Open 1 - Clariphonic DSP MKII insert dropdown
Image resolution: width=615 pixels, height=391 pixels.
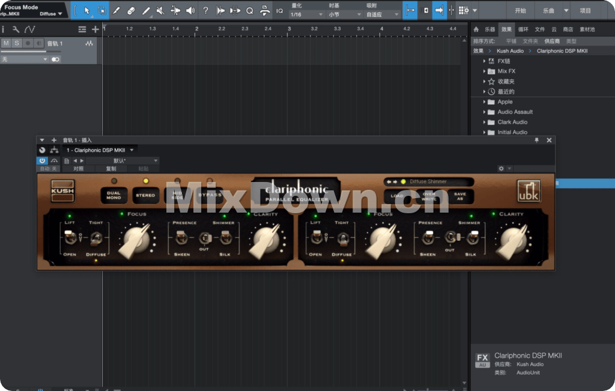(x=100, y=150)
